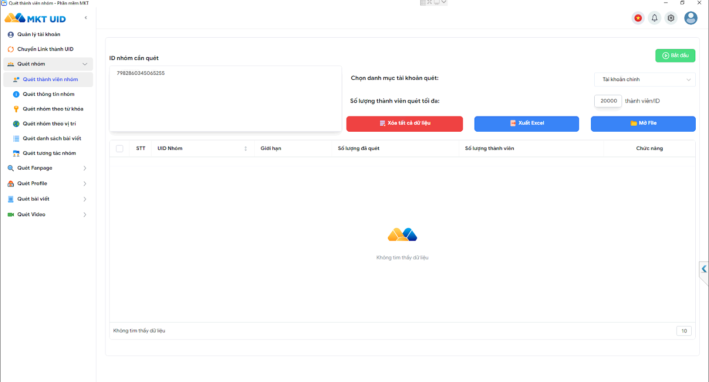Open the page size selector showing 10
This screenshot has height=382, width=709.
(x=684, y=331)
